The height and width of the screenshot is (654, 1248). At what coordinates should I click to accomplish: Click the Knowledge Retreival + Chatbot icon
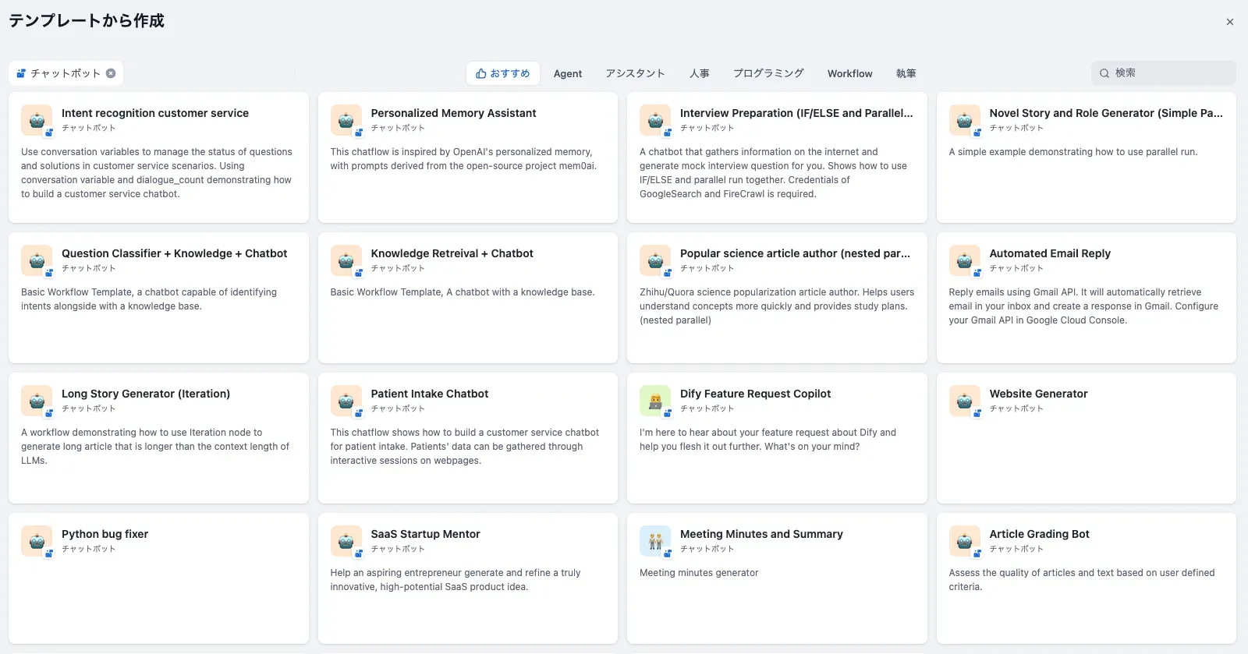coord(346,260)
